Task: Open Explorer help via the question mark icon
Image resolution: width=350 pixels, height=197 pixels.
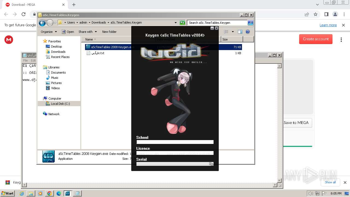Action: click(248, 32)
